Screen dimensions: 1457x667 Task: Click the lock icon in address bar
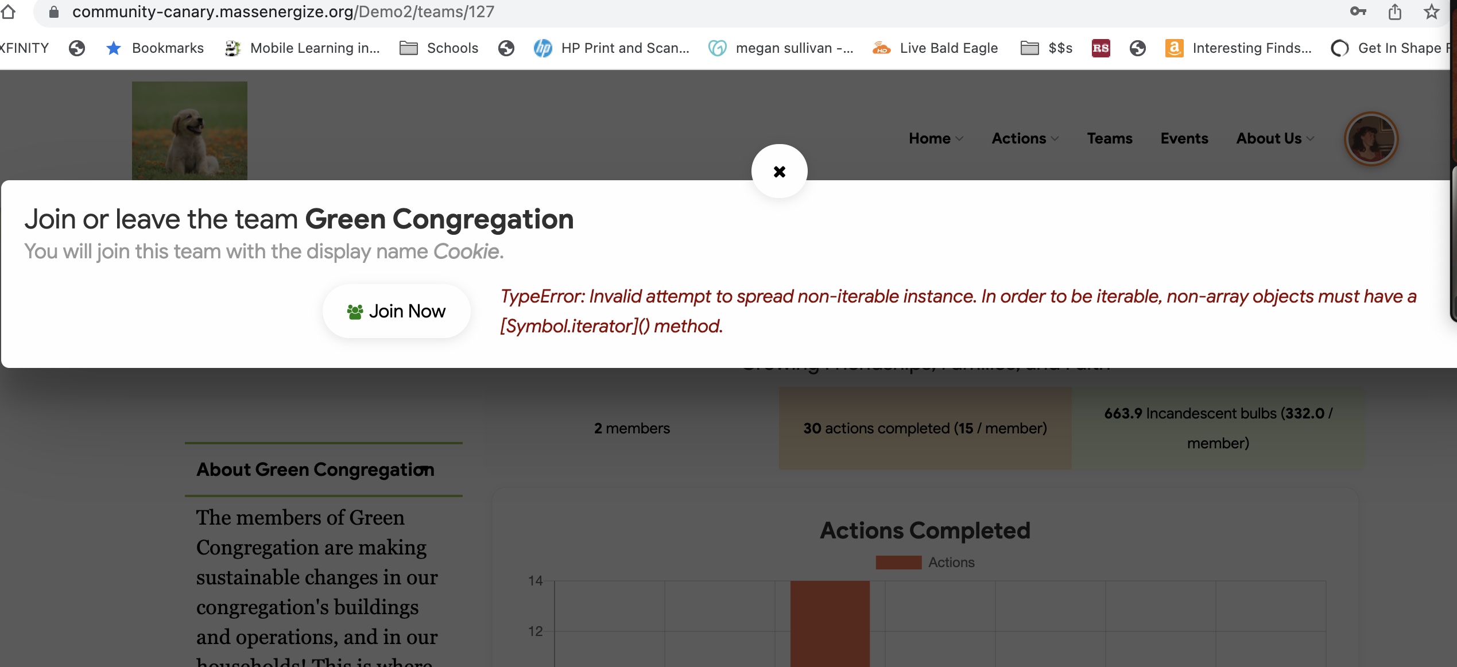coord(54,12)
